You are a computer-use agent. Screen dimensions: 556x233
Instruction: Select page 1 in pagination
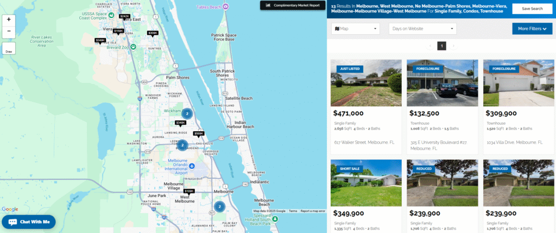pos(441,46)
